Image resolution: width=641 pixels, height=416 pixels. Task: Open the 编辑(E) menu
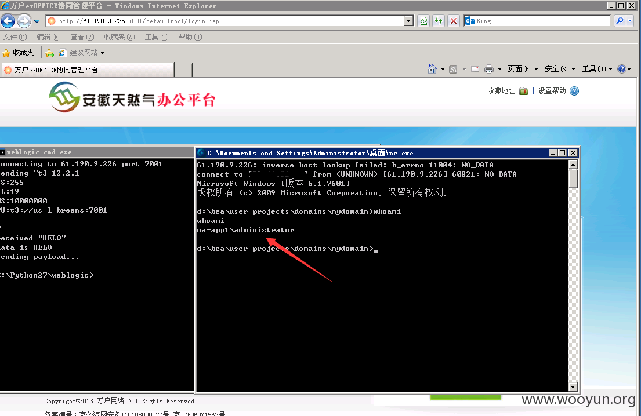point(49,37)
